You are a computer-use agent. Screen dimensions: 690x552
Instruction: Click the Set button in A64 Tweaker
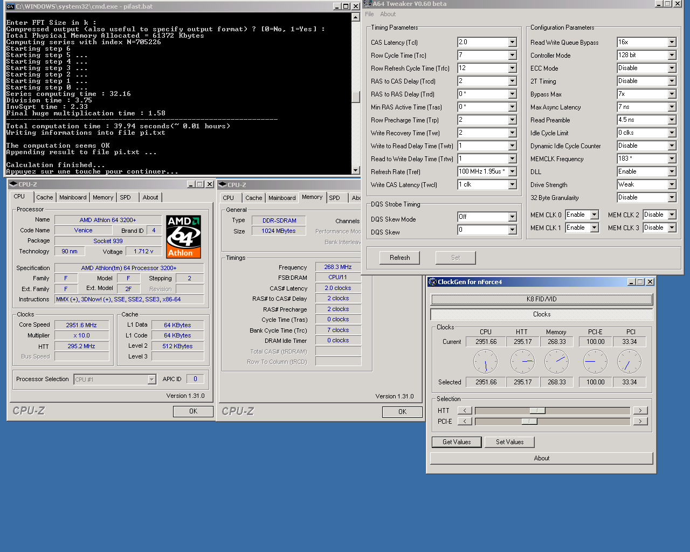point(456,258)
